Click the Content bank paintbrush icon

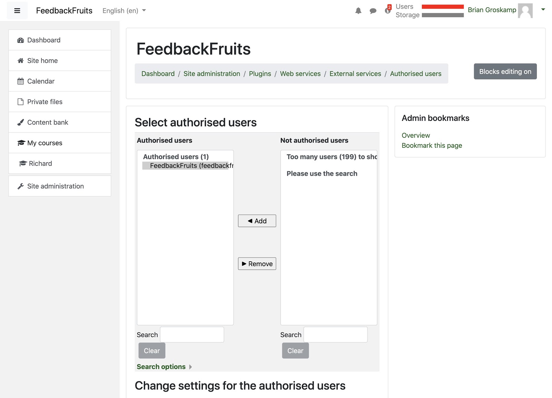[x=21, y=122]
